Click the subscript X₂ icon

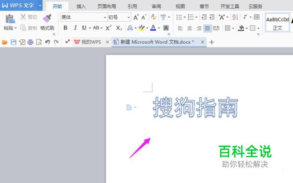coord(119,28)
